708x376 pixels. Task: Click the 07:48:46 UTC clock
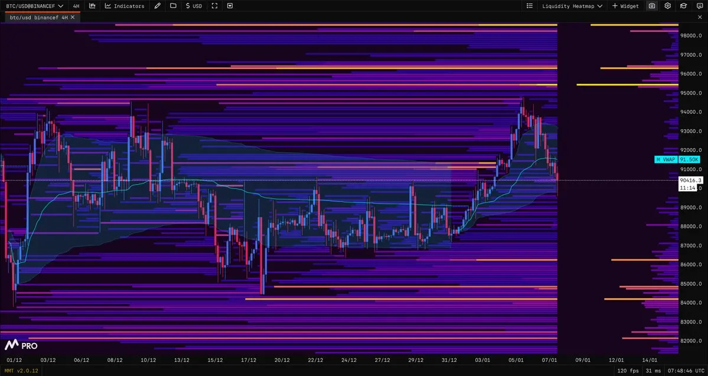(686, 371)
